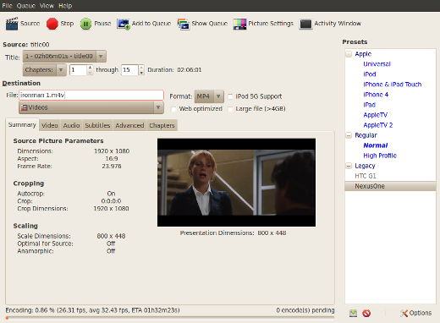Select the NexusOne preset
Viewport: 440px width, 323px height.
pyautogui.click(x=390, y=186)
